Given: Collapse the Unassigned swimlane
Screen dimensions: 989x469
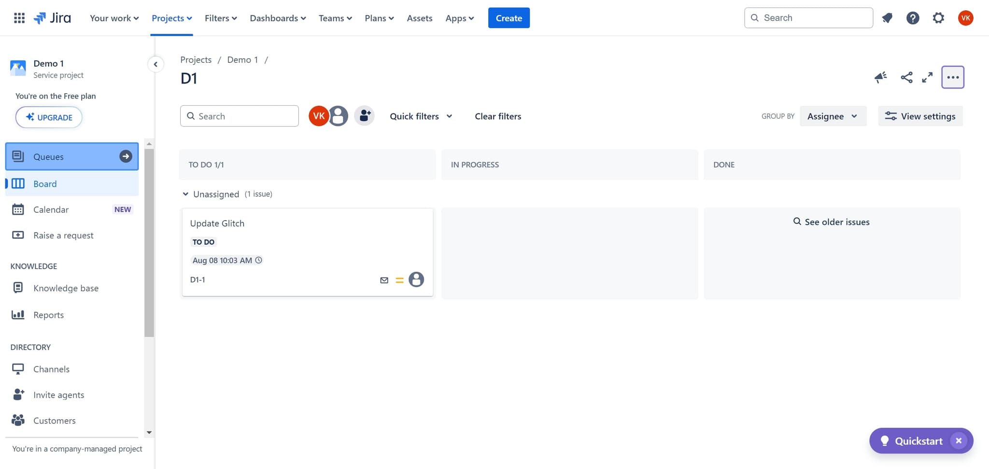Looking at the screenshot, I should coord(185,194).
